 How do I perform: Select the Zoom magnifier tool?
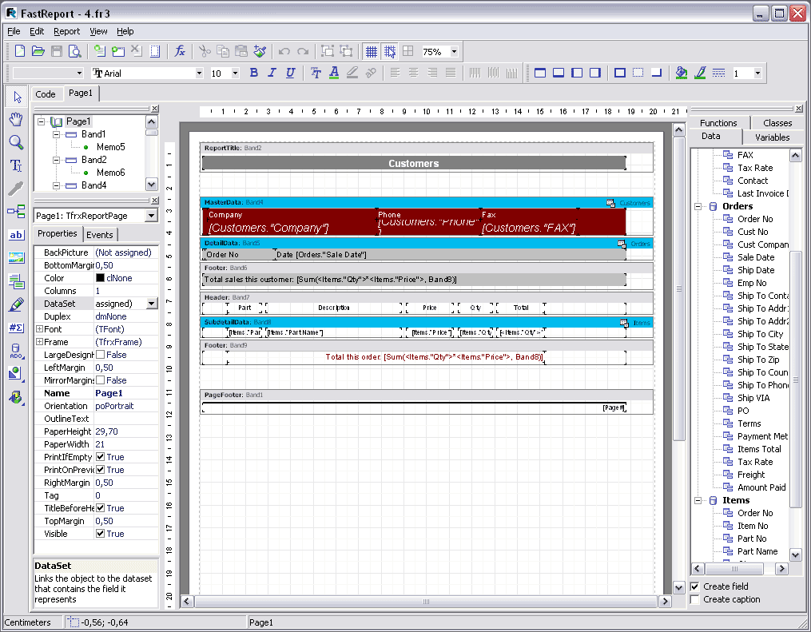click(x=15, y=143)
